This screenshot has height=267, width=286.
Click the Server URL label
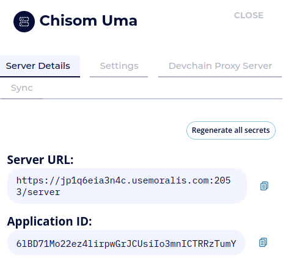coord(40,160)
